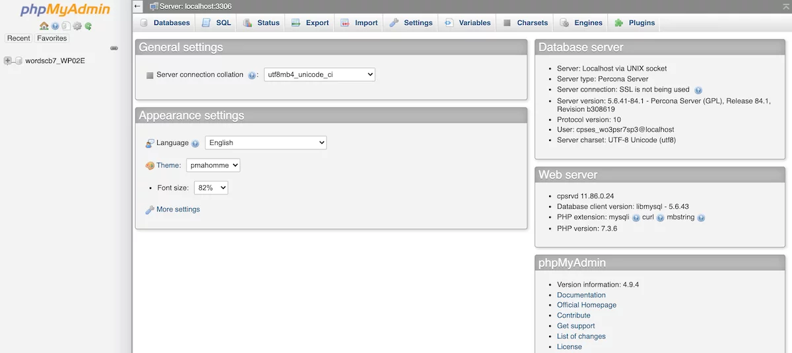Open the Theme dropdown showing pmahomme
This screenshot has height=353, width=792.
[213, 165]
